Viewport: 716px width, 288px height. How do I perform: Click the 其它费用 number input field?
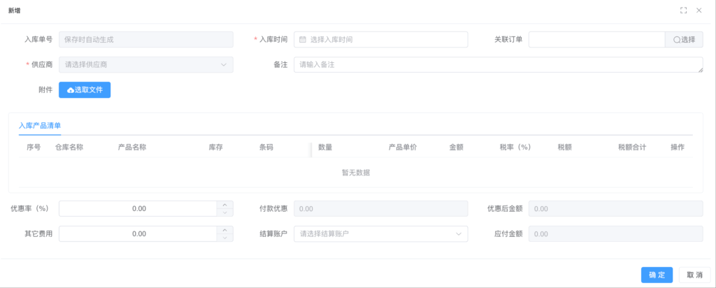pyautogui.click(x=138, y=233)
